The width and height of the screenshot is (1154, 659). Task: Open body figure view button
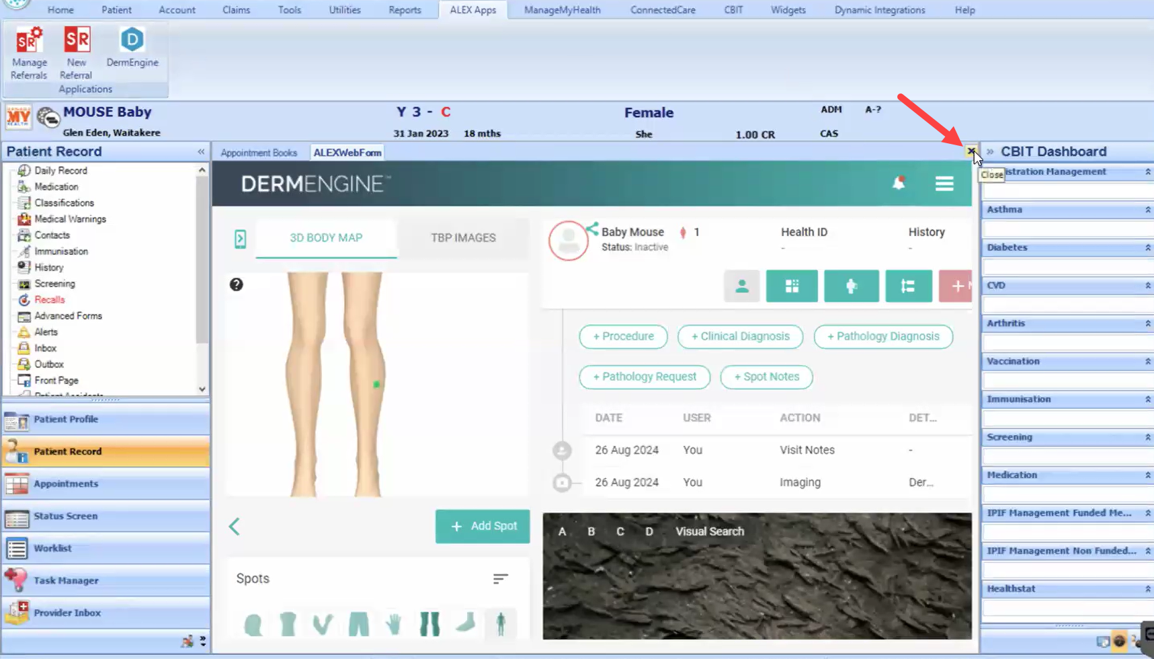851,286
